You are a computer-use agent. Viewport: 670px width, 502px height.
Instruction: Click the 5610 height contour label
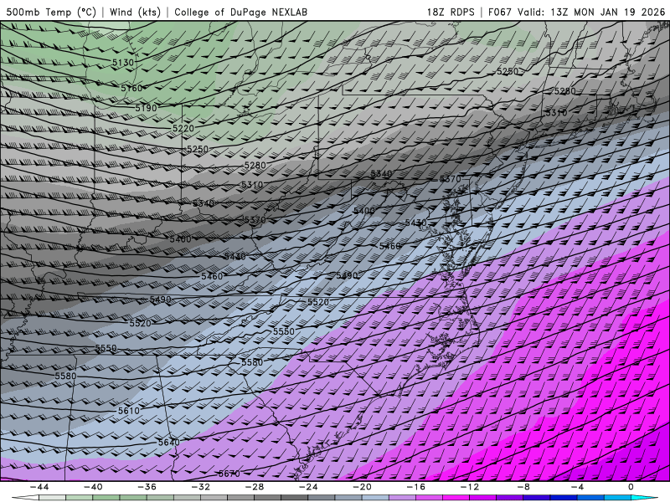click(x=129, y=411)
